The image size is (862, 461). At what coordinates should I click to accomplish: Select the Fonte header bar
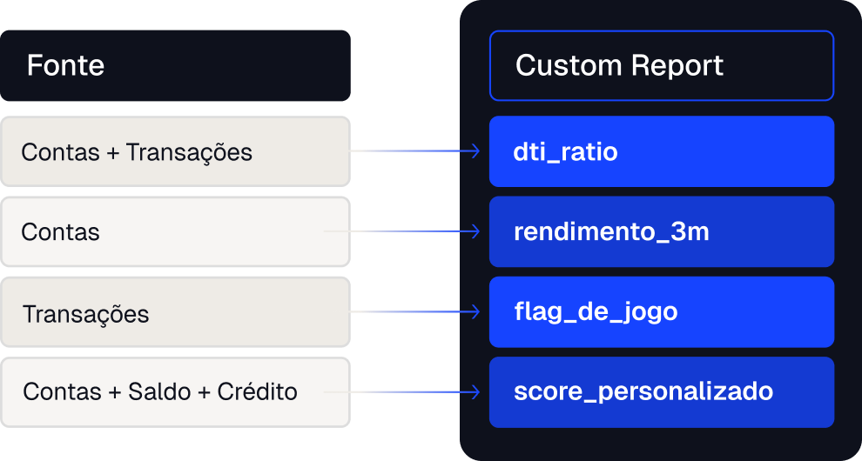click(175, 65)
